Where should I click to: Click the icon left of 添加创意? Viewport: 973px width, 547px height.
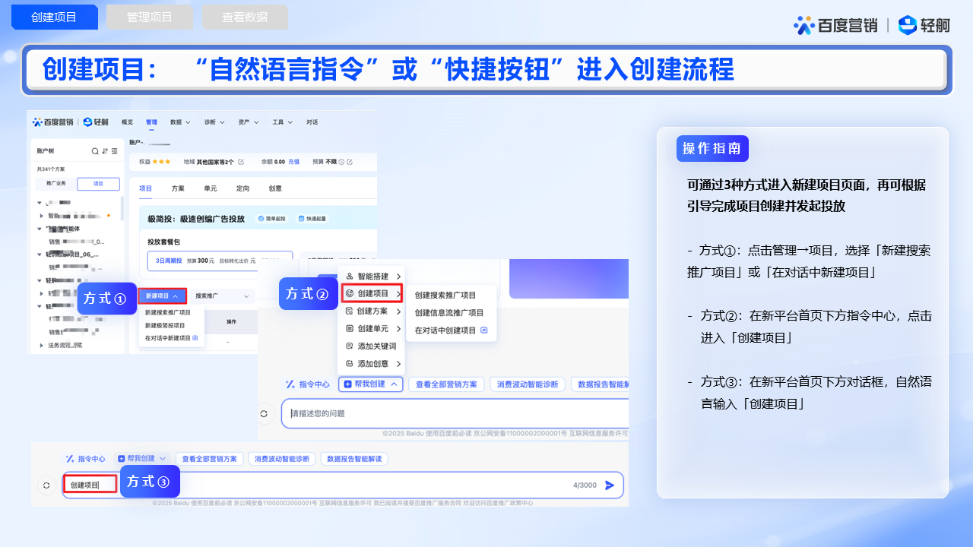350,364
